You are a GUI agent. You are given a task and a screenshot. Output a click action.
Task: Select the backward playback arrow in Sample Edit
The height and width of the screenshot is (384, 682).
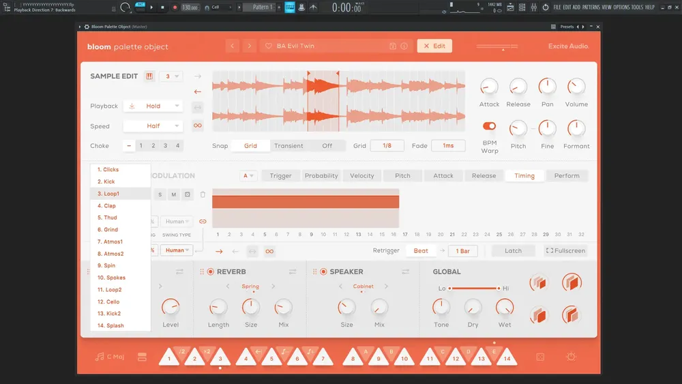198,92
